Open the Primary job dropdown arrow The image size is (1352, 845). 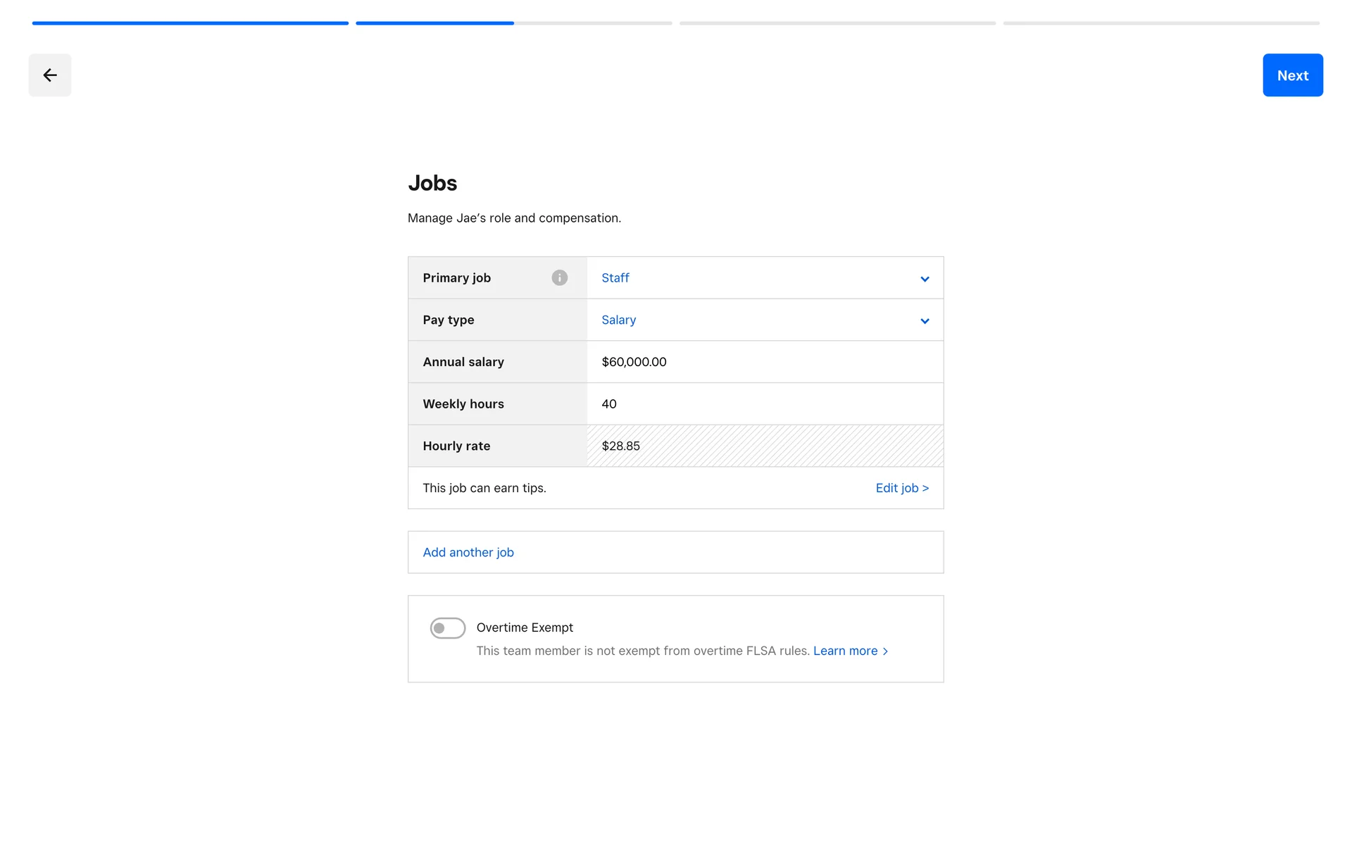[925, 279]
